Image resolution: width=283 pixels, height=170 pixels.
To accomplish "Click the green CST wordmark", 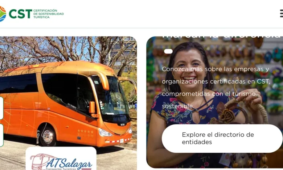I will [x=20, y=14].
